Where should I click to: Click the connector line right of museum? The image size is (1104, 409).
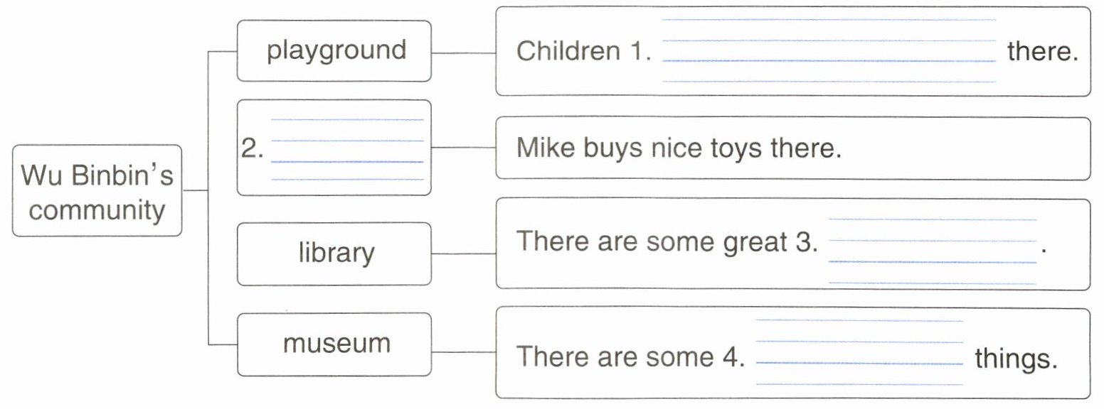463,351
